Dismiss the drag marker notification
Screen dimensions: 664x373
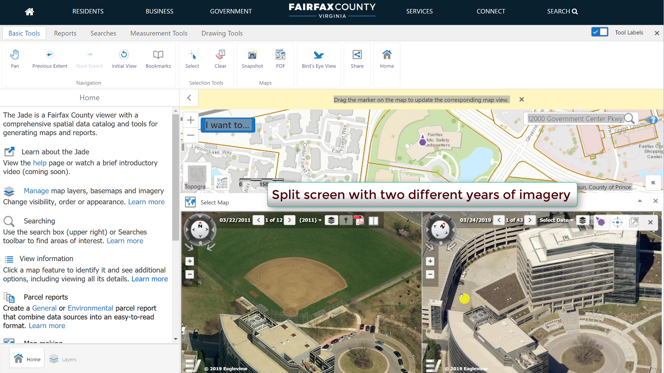click(x=522, y=99)
